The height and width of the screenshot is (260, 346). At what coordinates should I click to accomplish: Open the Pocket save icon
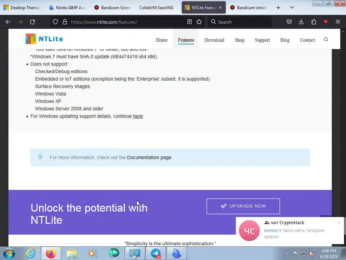tap(289, 22)
